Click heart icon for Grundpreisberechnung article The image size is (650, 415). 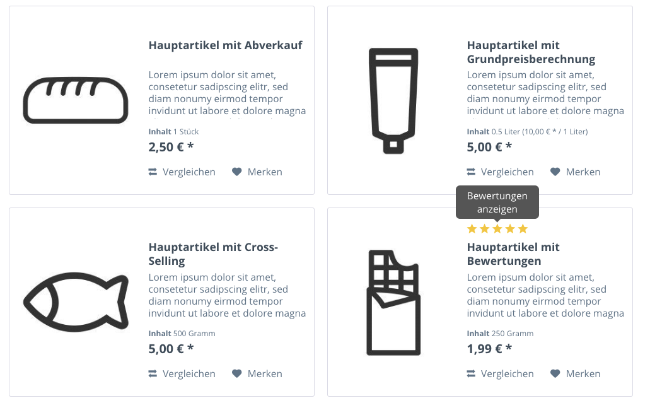555,172
